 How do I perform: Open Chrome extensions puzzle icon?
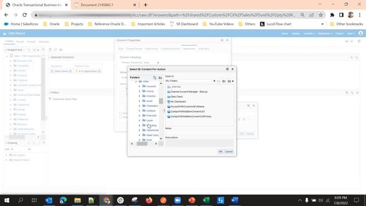[x=332, y=15]
